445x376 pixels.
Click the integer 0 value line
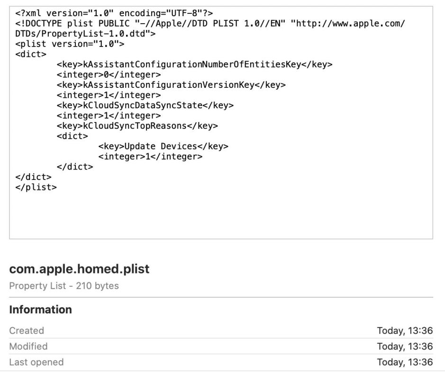109,75
